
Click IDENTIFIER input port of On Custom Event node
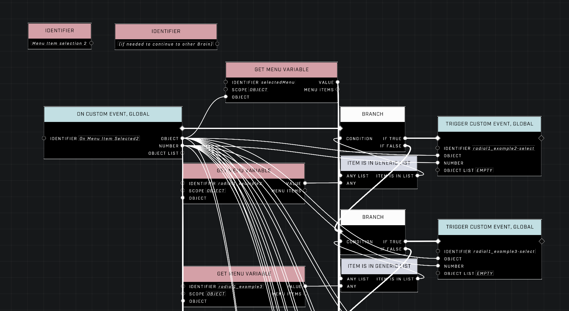44,138
